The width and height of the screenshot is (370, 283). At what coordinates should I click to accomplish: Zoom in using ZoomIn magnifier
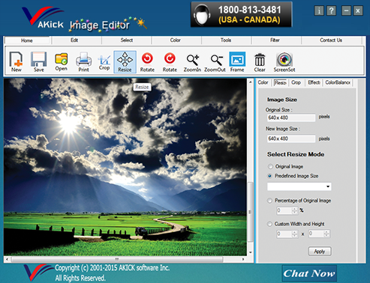click(192, 62)
